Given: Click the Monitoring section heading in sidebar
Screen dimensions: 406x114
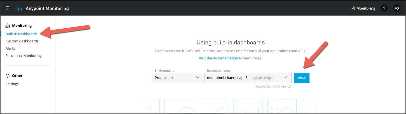Looking at the screenshot, I should 22,26.
